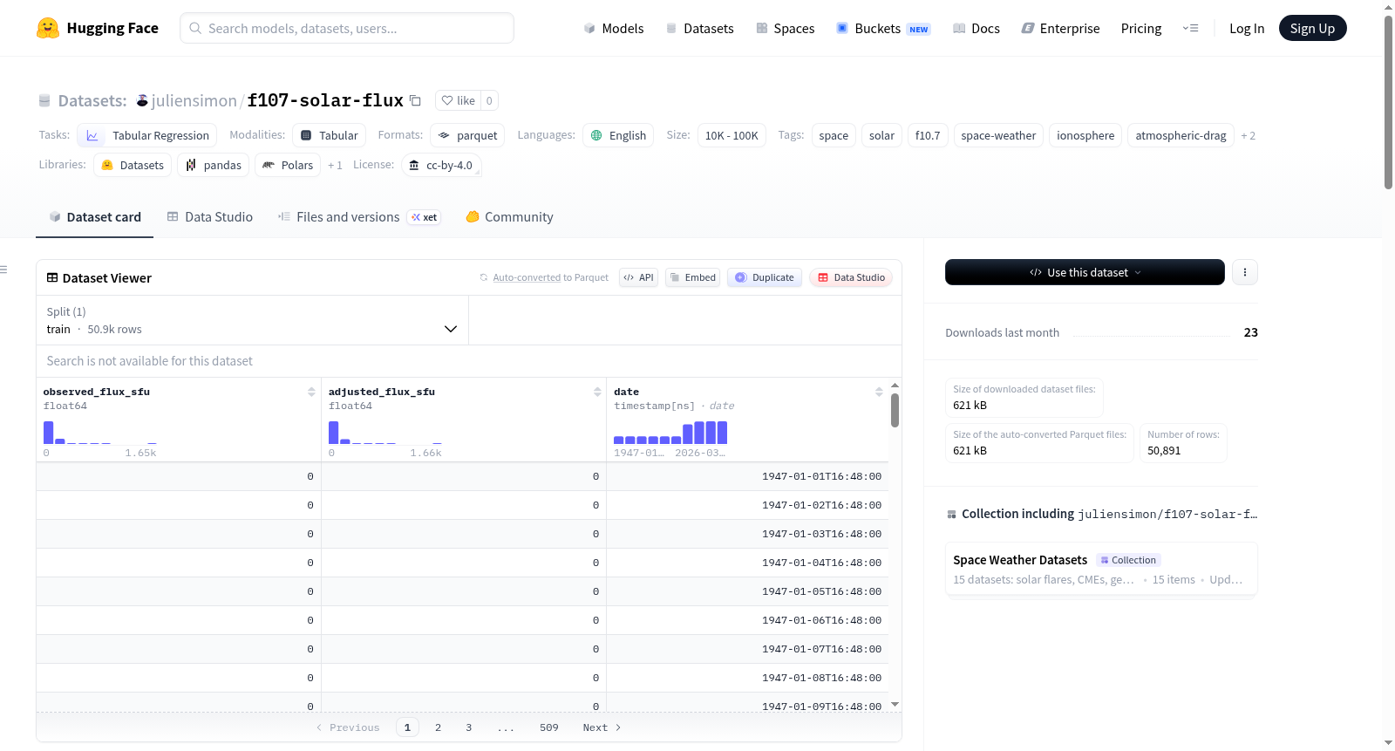Viewport: 1395px width, 751px height.
Task: Click the juliensimon avatar icon
Action: (x=142, y=100)
